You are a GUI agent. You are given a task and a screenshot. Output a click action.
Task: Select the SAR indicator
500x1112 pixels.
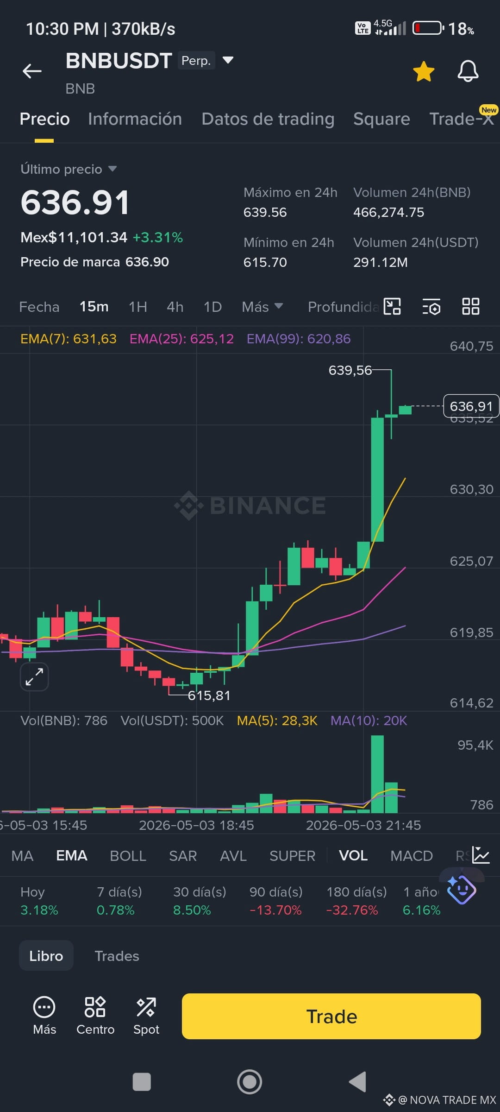[183, 856]
